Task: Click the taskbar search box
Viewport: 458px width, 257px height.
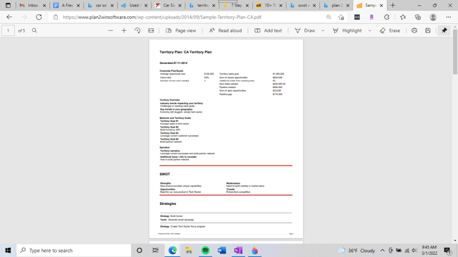Action: 74,251
